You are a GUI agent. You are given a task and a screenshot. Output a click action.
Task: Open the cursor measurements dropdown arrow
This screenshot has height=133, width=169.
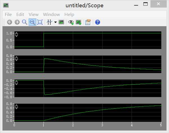pyautogui.click(x=55, y=22)
